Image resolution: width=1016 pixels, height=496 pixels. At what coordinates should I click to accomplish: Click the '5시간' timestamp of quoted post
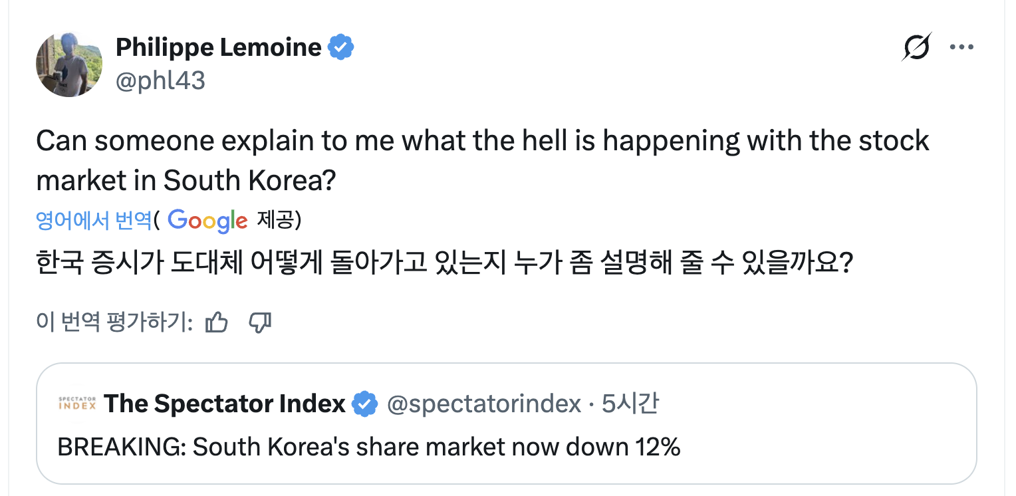click(x=630, y=404)
